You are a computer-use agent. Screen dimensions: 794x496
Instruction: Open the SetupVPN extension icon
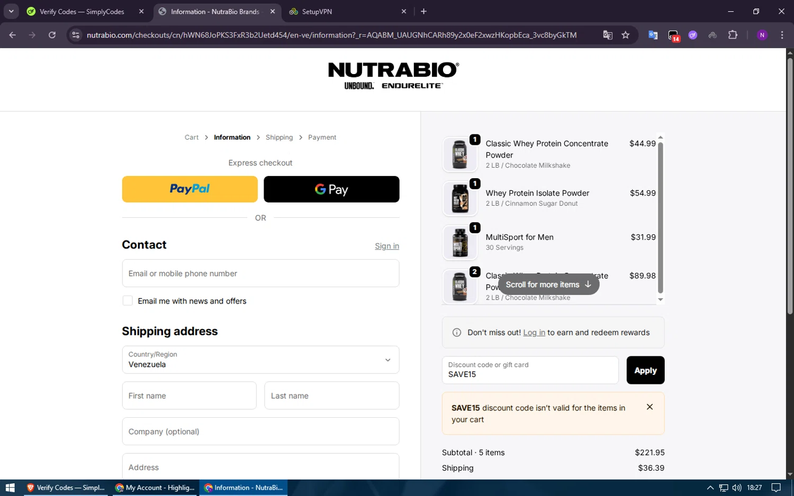(712, 35)
